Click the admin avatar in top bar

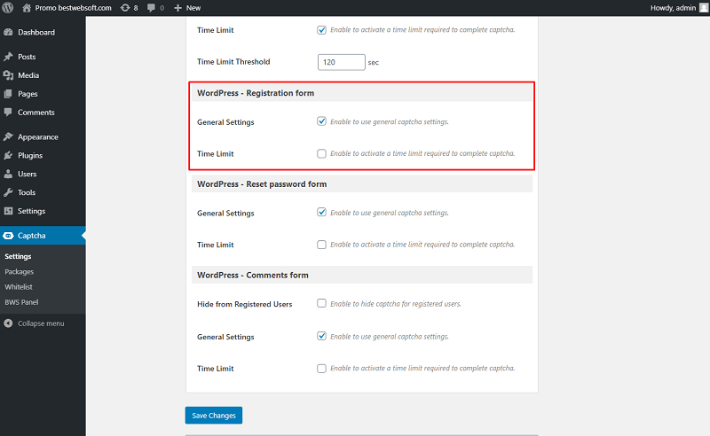tap(704, 8)
